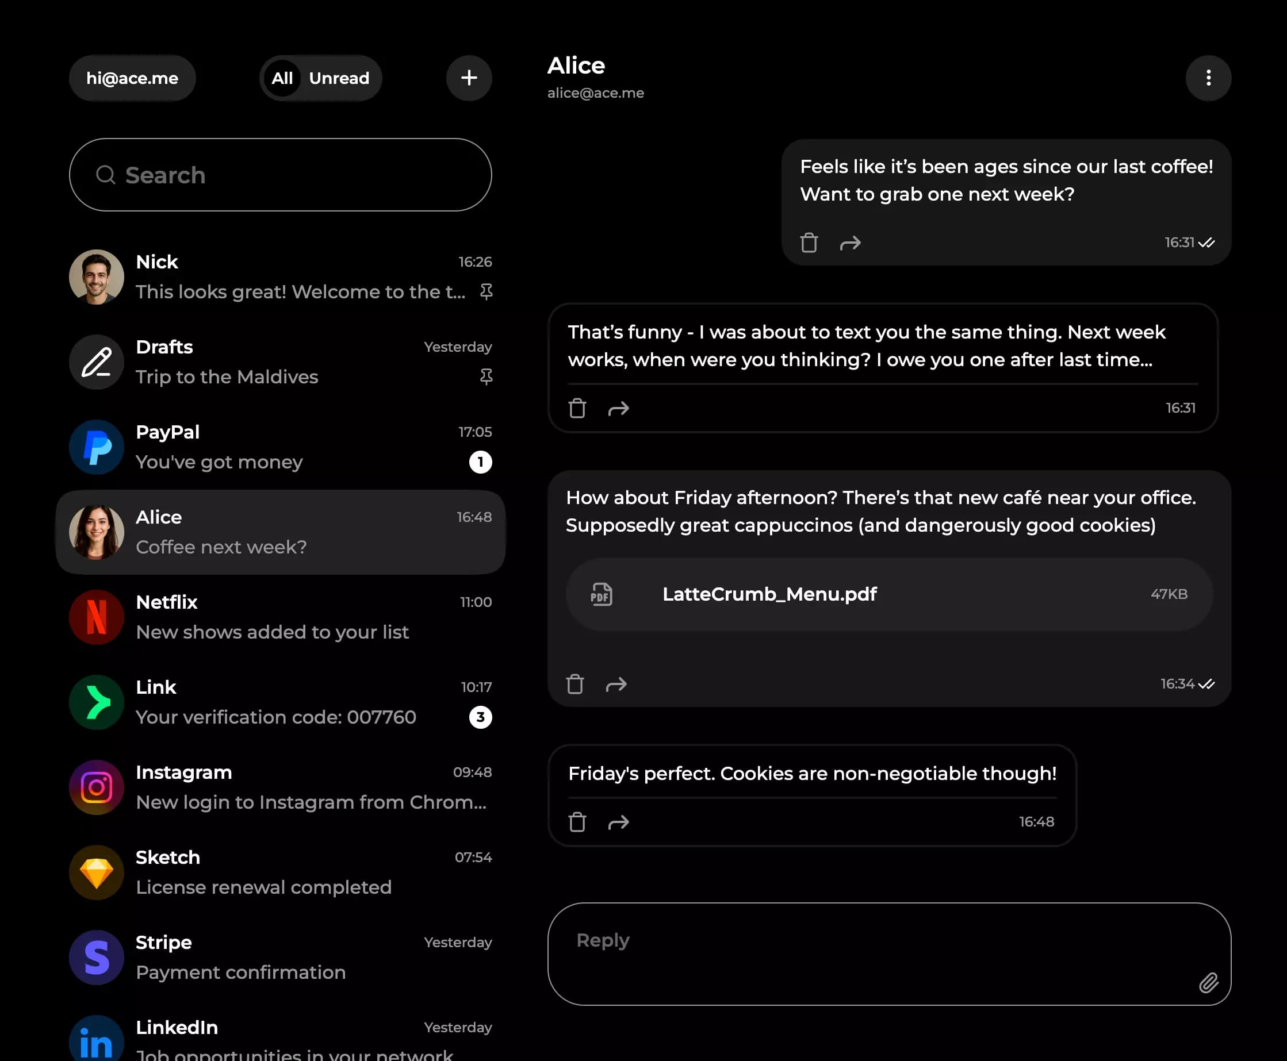1287x1061 pixels.
Task: Click the PDF file icon on the attachment
Action: [601, 594]
